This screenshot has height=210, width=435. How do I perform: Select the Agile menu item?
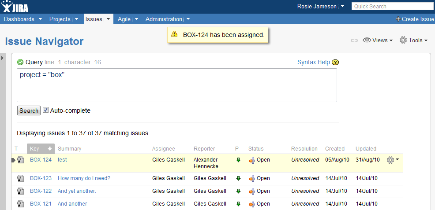pyautogui.click(x=124, y=19)
